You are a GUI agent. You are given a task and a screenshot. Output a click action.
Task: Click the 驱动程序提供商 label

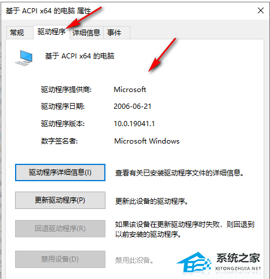click(x=66, y=90)
